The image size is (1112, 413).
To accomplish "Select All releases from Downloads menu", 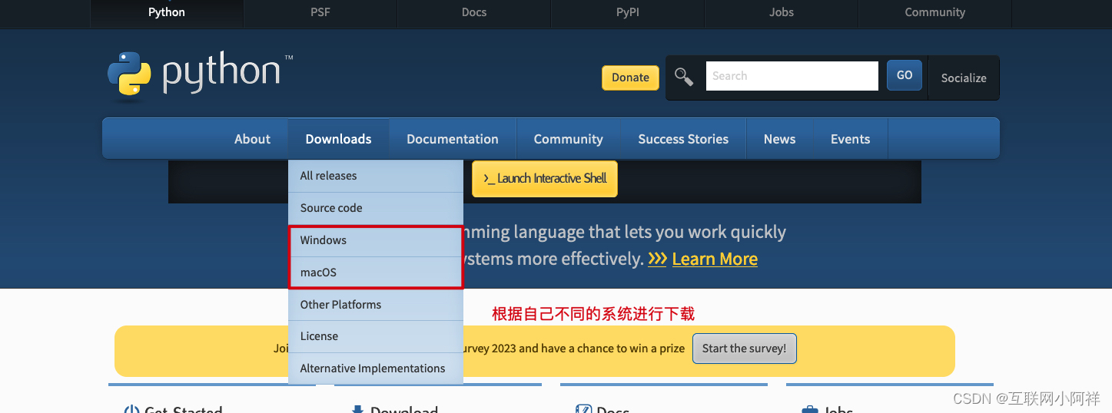I will point(376,176).
